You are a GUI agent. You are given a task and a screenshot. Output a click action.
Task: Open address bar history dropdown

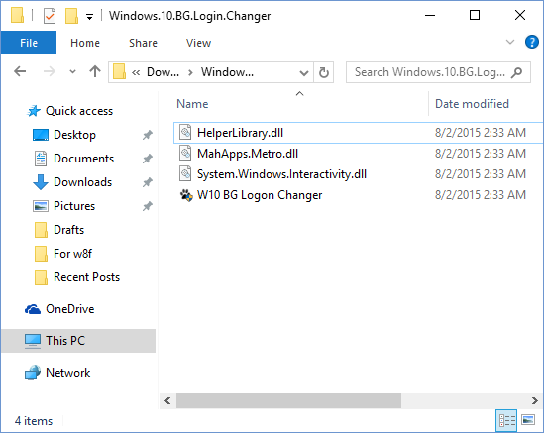(304, 73)
